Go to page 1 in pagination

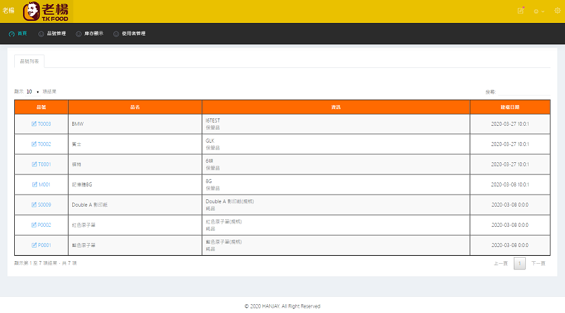click(x=519, y=263)
